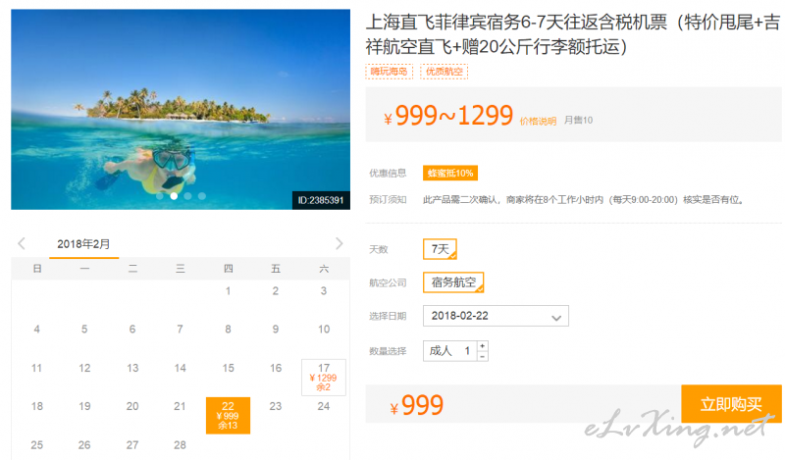Screen dimensions: 785x460
Task: Go to previous month in calendar
Action: [21, 244]
